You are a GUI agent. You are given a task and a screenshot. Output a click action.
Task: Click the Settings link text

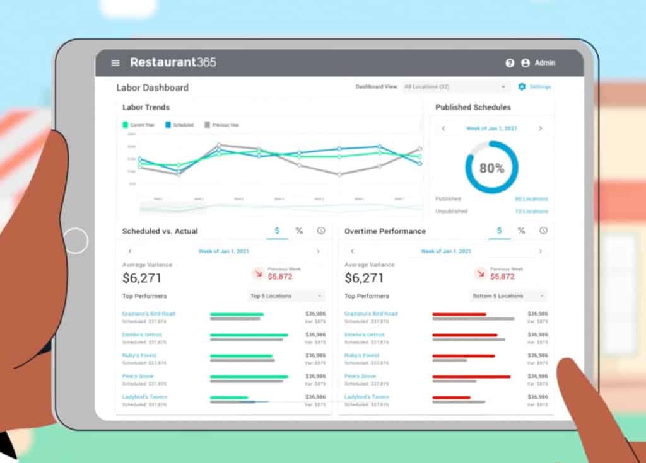click(540, 87)
